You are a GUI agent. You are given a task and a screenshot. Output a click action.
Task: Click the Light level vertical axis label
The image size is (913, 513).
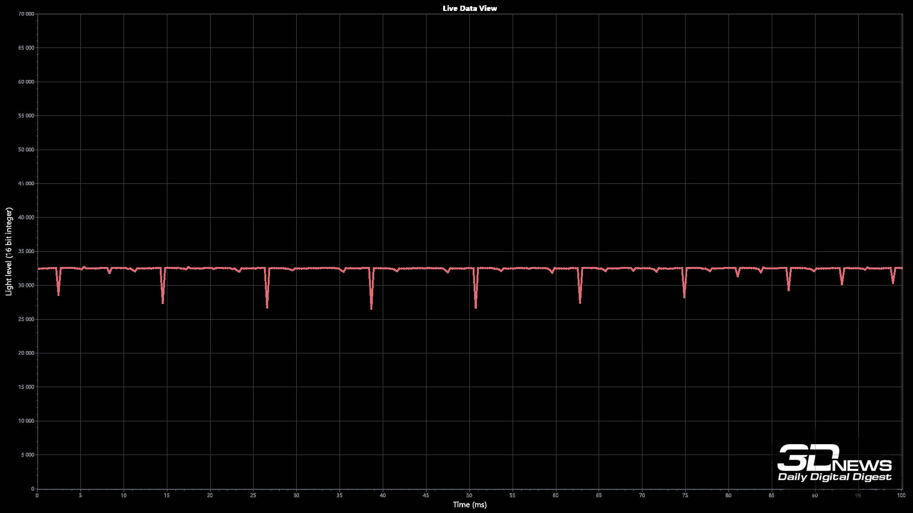point(9,251)
